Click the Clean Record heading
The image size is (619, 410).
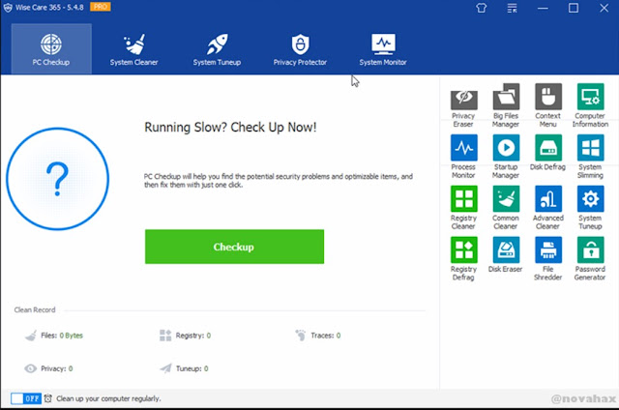(35, 309)
